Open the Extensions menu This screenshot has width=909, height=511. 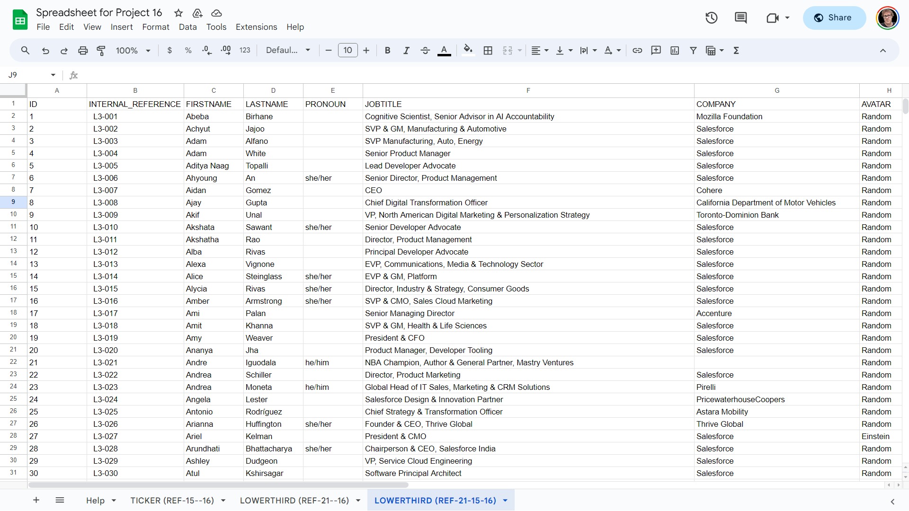tap(256, 27)
